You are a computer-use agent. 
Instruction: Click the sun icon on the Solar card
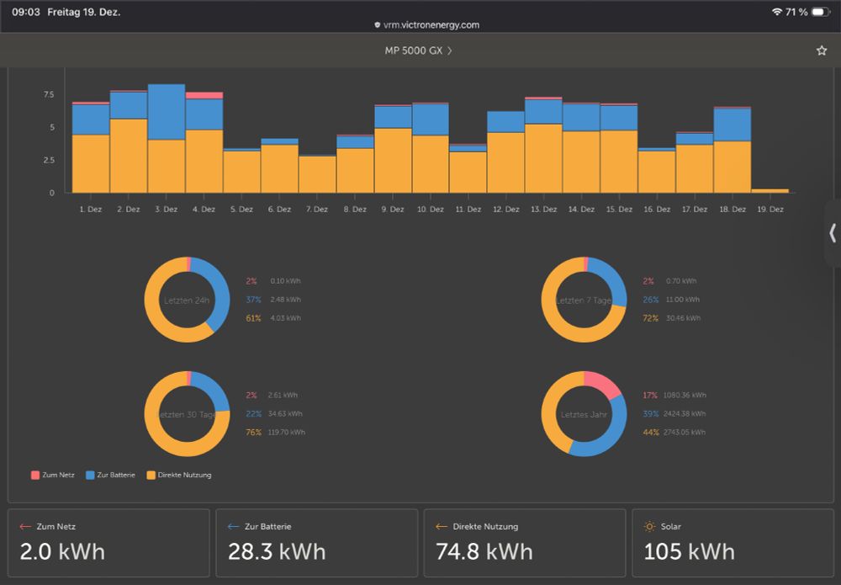[x=648, y=526]
